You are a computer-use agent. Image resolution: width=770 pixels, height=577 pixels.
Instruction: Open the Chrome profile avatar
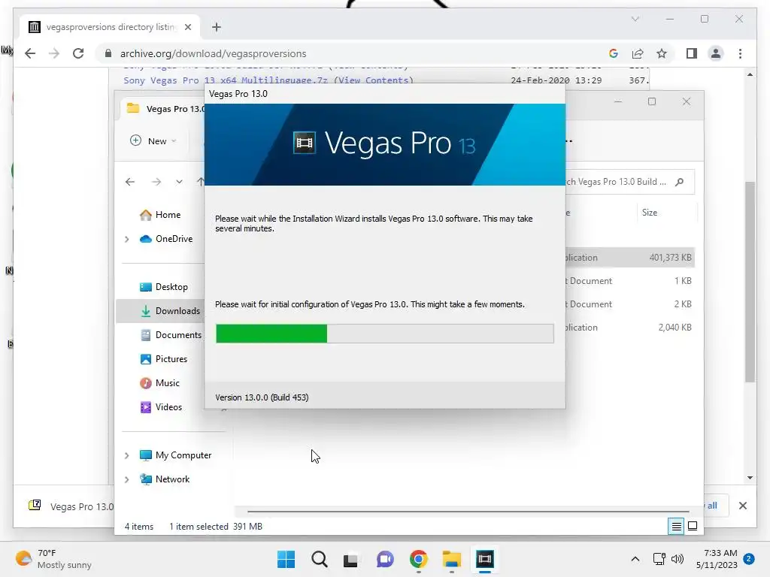pos(716,53)
